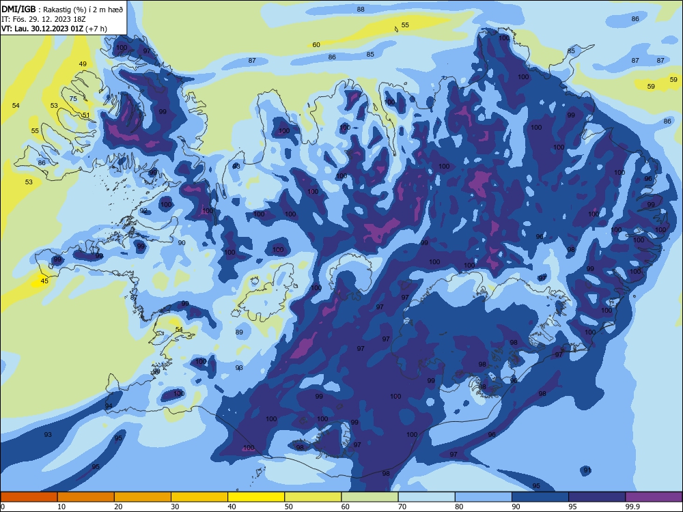Click the humidity value '45' on yellow patch
Screen dimensions: 683x512
tap(44, 281)
